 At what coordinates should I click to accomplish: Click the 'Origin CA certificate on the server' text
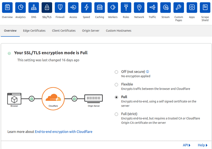(x=144, y=123)
